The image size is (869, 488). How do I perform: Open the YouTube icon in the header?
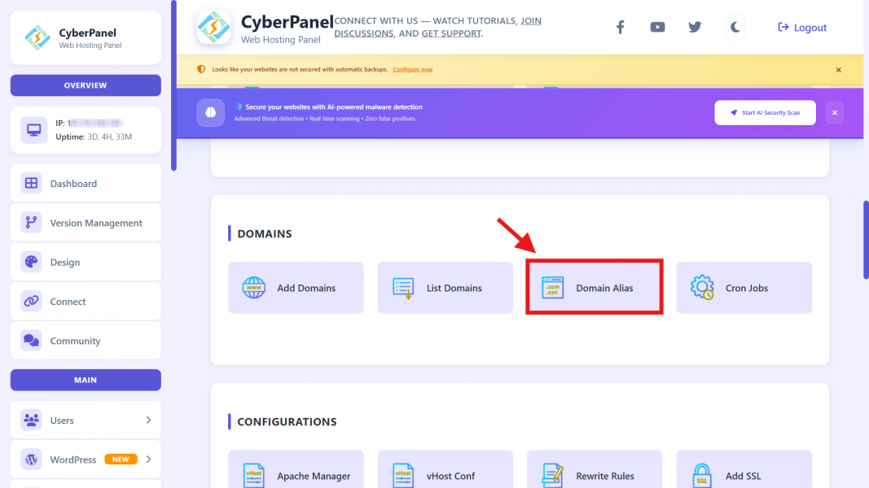pyautogui.click(x=657, y=27)
